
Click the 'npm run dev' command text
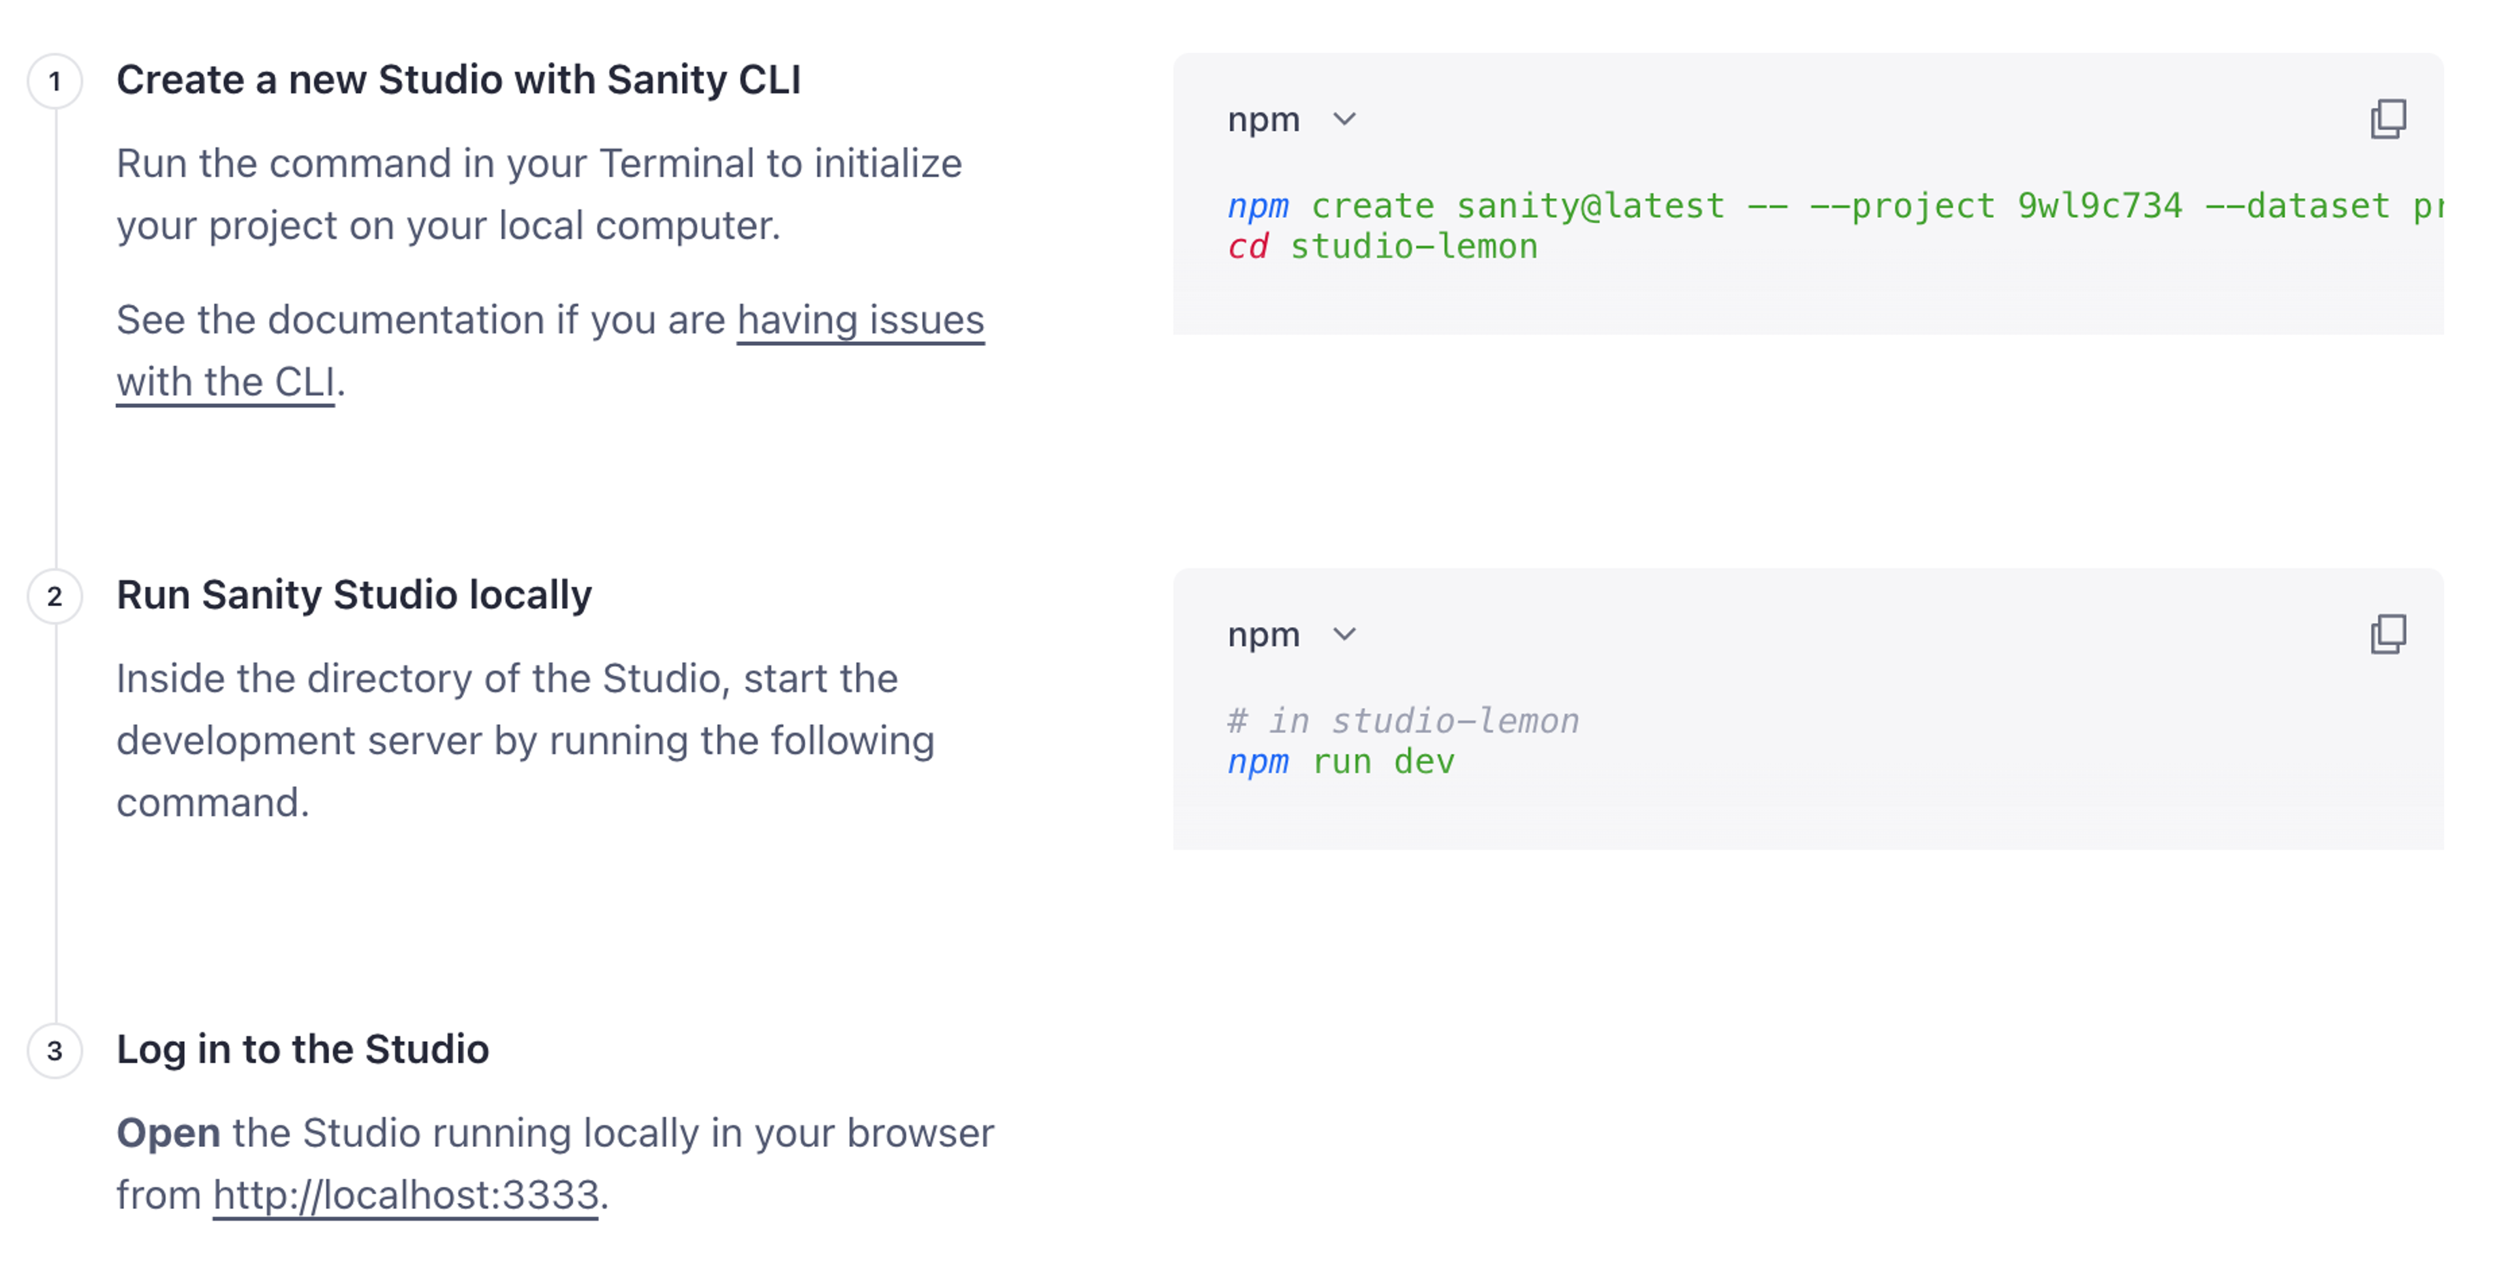point(1340,761)
